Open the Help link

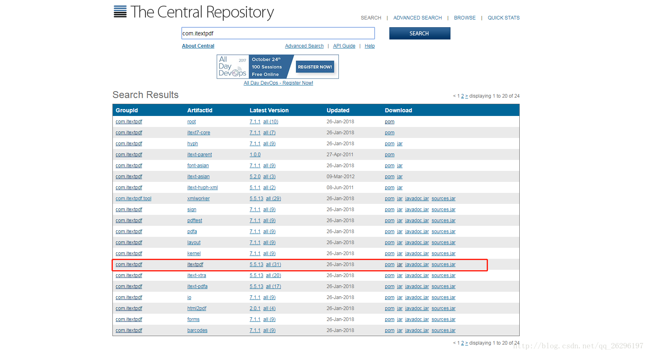tap(370, 46)
